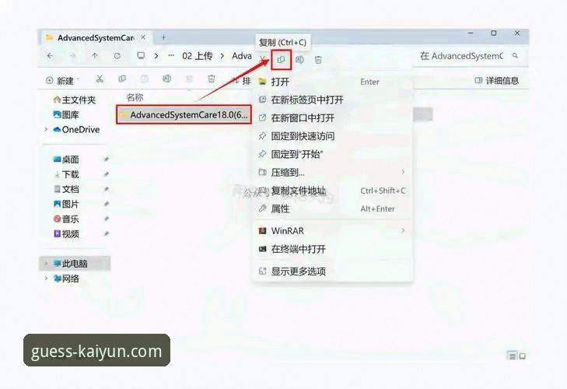The image size is (567, 389).
Task: Click the Cut scissors icon in context menu
Action: 263,59
